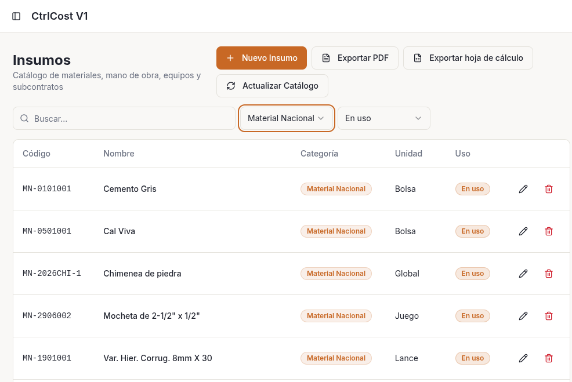Open edit for Var. Hier. Corrug. 8mm
572x382 pixels.
click(x=523, y=358)
